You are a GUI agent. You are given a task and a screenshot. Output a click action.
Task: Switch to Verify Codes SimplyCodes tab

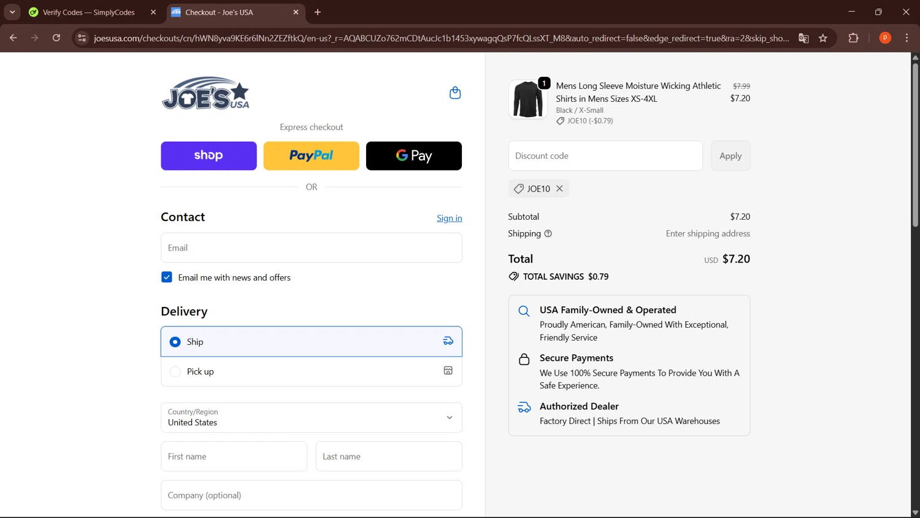point(92,12)
